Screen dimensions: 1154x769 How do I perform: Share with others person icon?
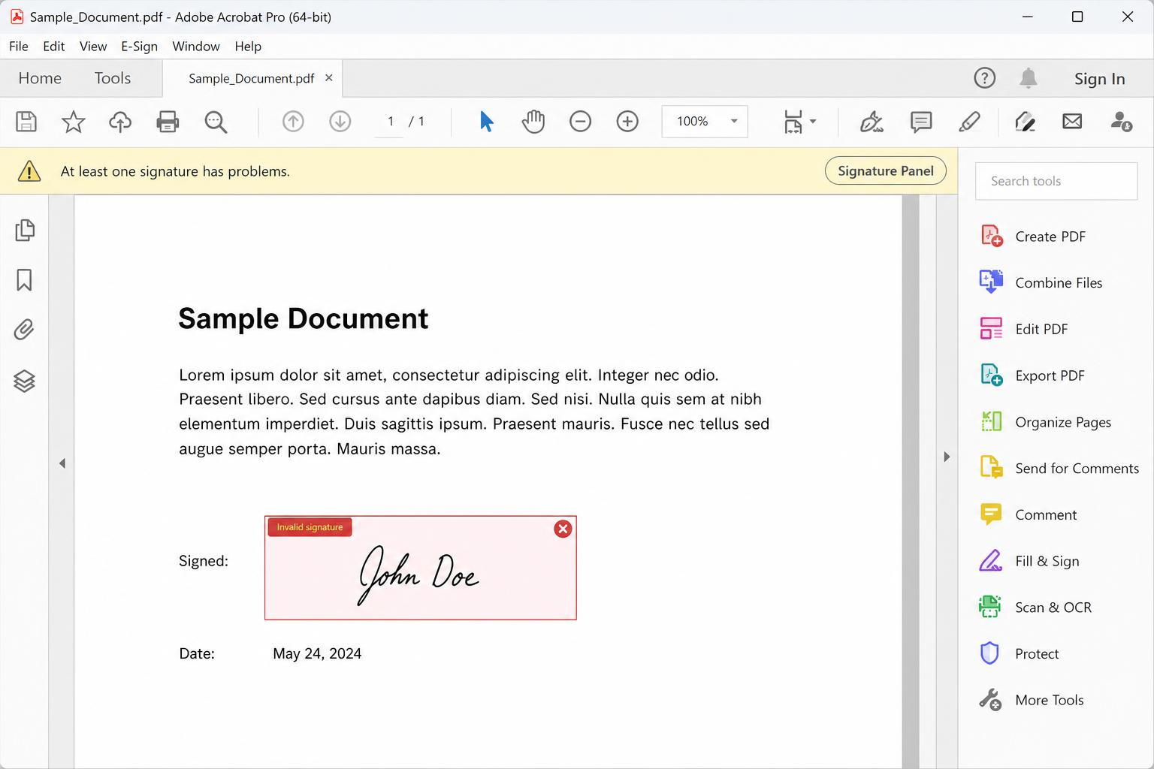pyautogui.click(x=1121, y=122)
